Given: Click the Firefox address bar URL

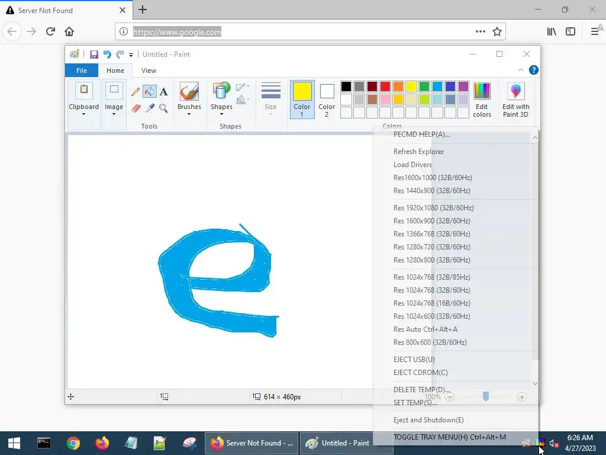Looking at the screenshot, I should pyautogui.click(x=177, y=32).
